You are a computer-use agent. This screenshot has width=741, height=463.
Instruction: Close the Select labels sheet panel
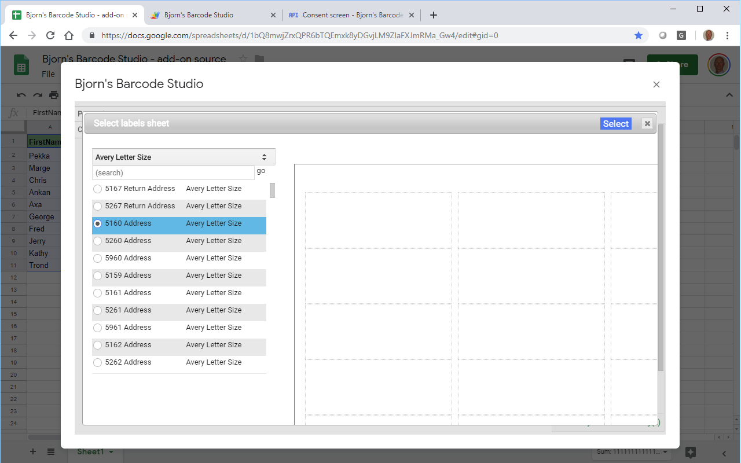(x=647, y=123)
